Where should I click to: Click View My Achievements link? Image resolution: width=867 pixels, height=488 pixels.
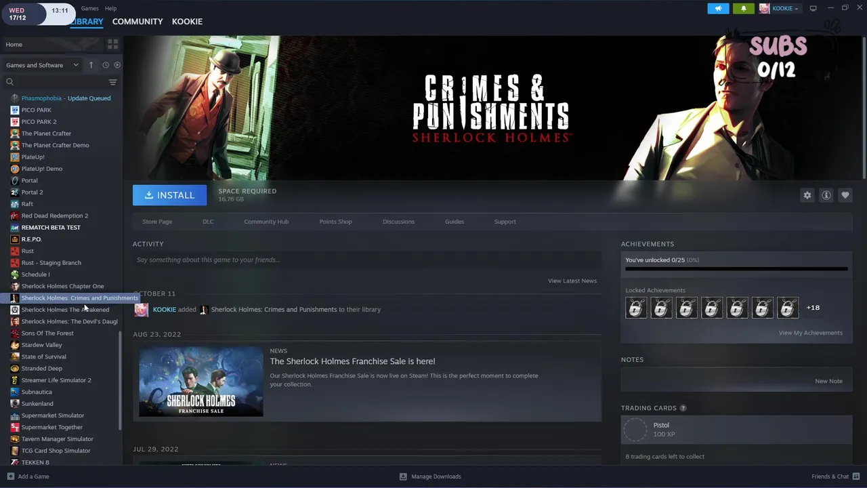[x=810, y=333]
